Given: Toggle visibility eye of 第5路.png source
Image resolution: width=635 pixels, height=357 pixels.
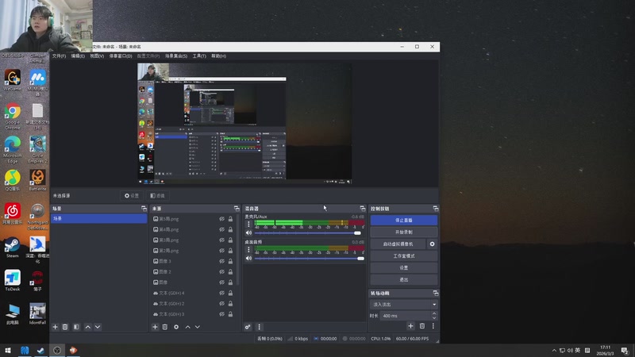Looking at the screenshot, I should 222,219.
